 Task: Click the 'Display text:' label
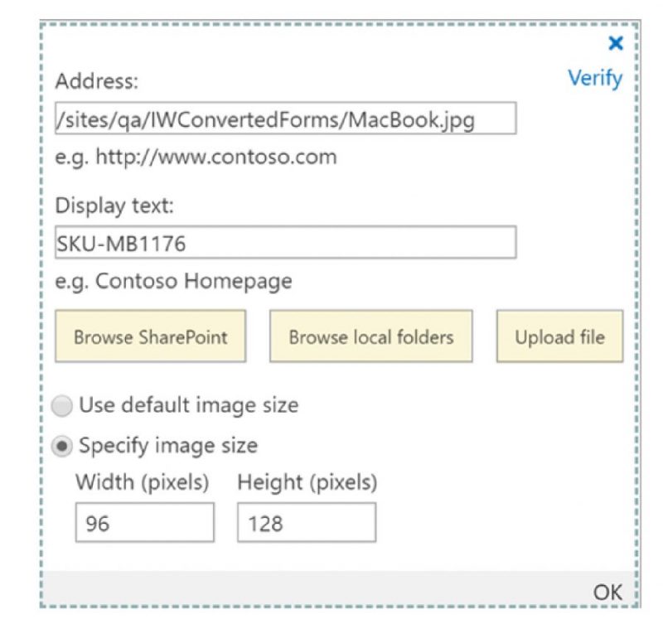tap(114, 206)
